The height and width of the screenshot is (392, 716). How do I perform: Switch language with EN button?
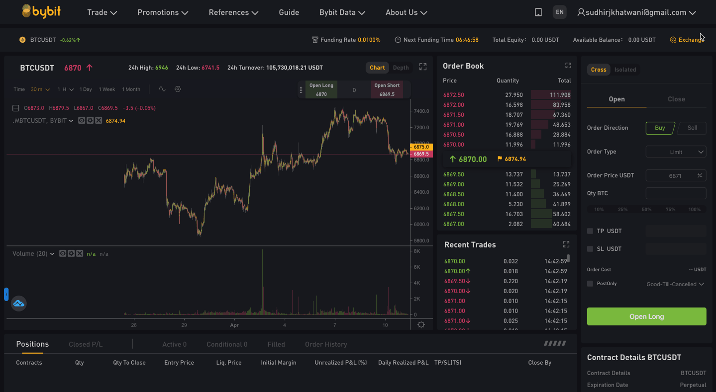click(x=560, y=12)
